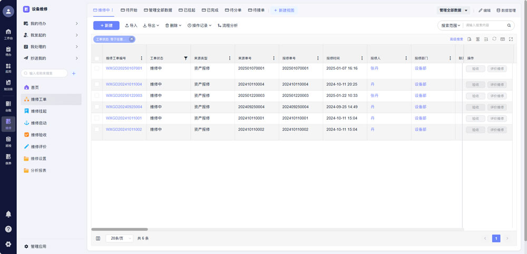Click the filter funnel icon in 工单状态 column

coord(185,58)
